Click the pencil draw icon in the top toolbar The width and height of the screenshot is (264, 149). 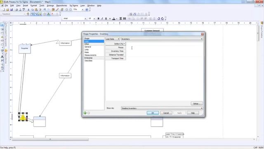57,10
